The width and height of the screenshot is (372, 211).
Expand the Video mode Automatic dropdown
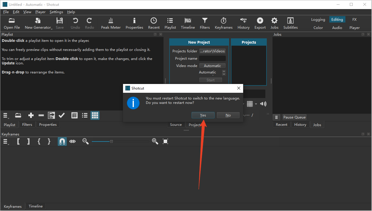point(212,66)
